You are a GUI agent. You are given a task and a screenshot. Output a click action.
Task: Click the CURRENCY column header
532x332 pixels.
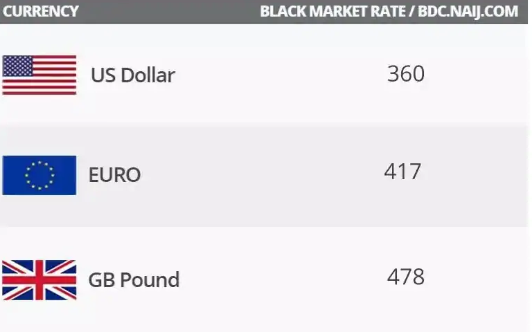41,12
